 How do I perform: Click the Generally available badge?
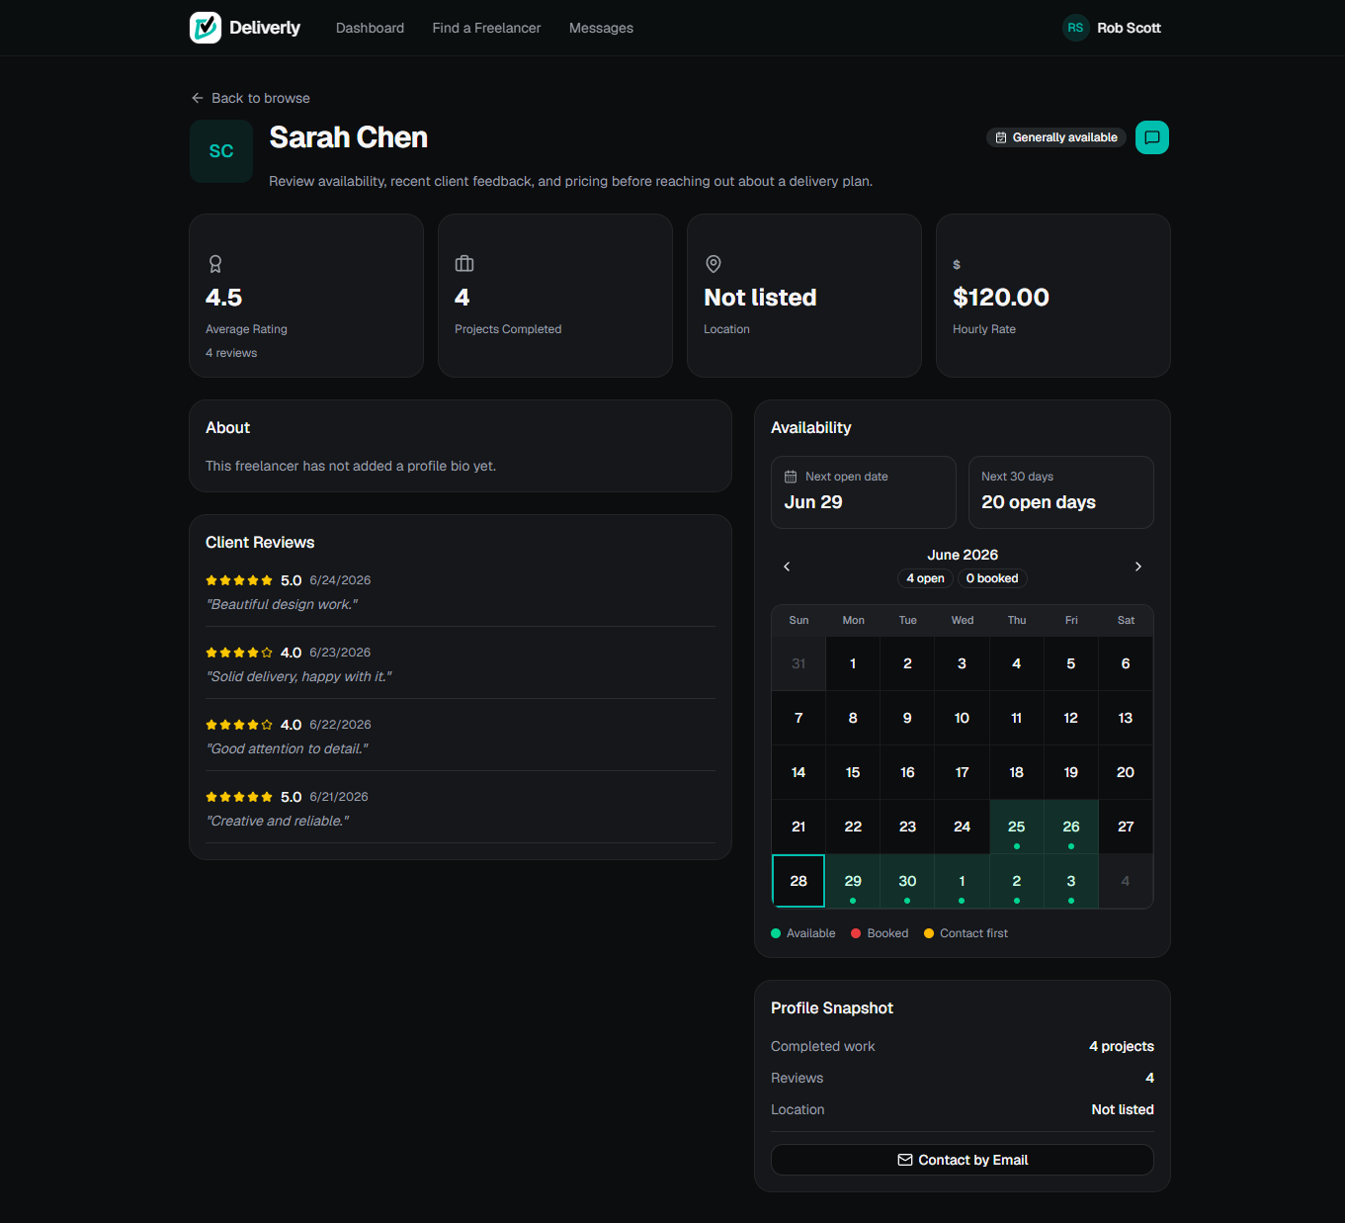[x=1056, y=137]
